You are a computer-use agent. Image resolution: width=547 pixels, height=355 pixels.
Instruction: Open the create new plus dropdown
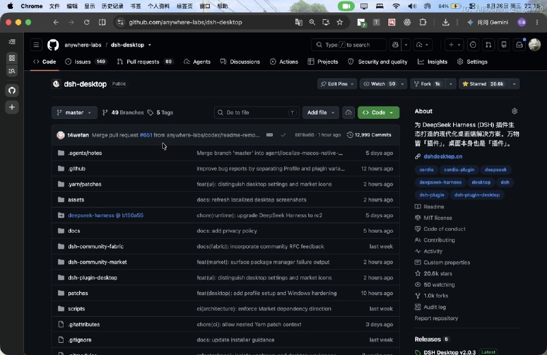[454, 44]
